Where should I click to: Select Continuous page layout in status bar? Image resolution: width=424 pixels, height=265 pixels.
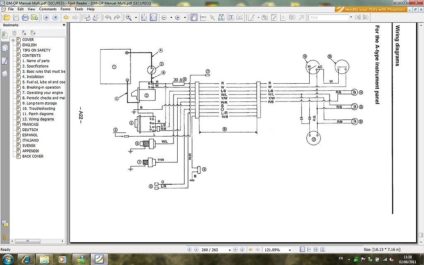tap(309, 250)
